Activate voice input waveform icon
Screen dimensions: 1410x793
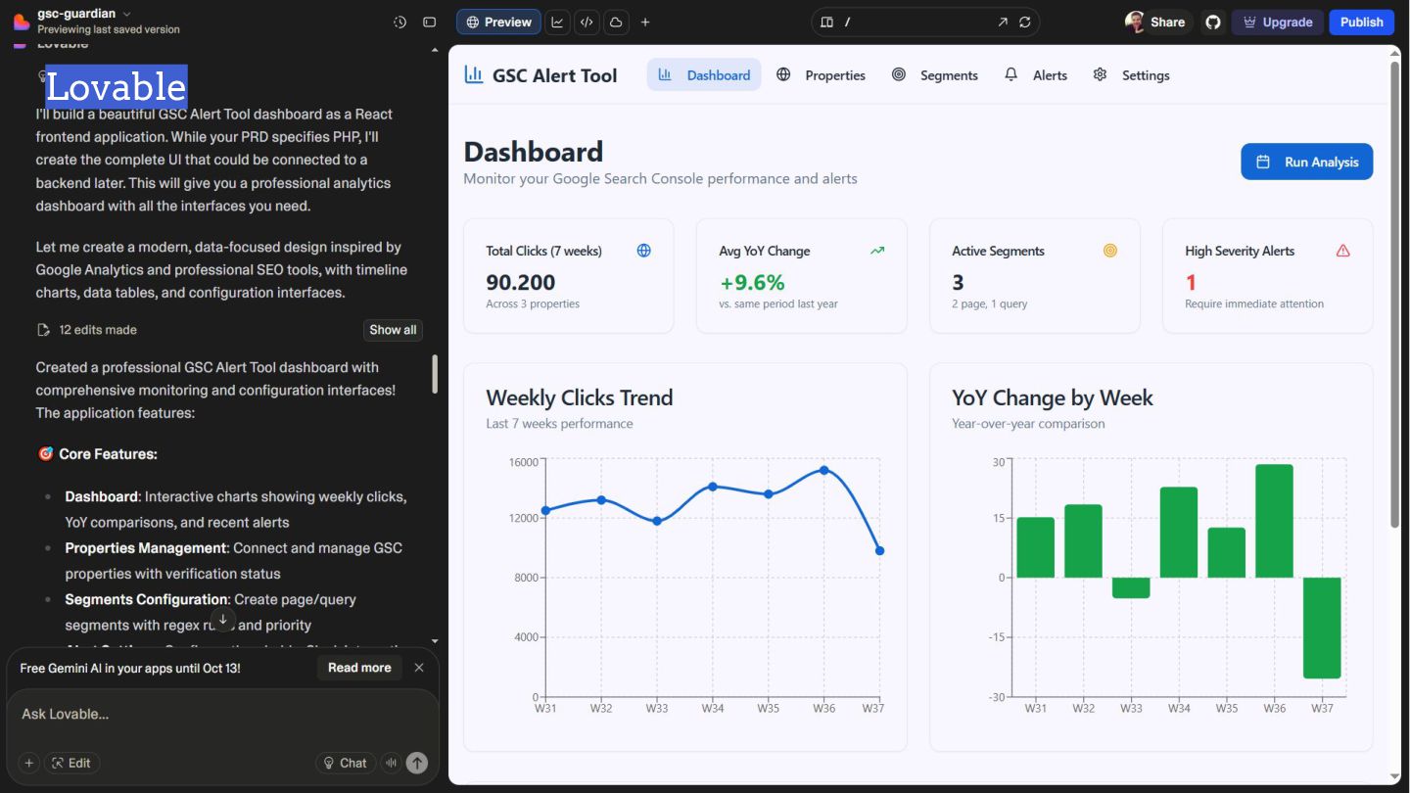[x=392, y=763]
